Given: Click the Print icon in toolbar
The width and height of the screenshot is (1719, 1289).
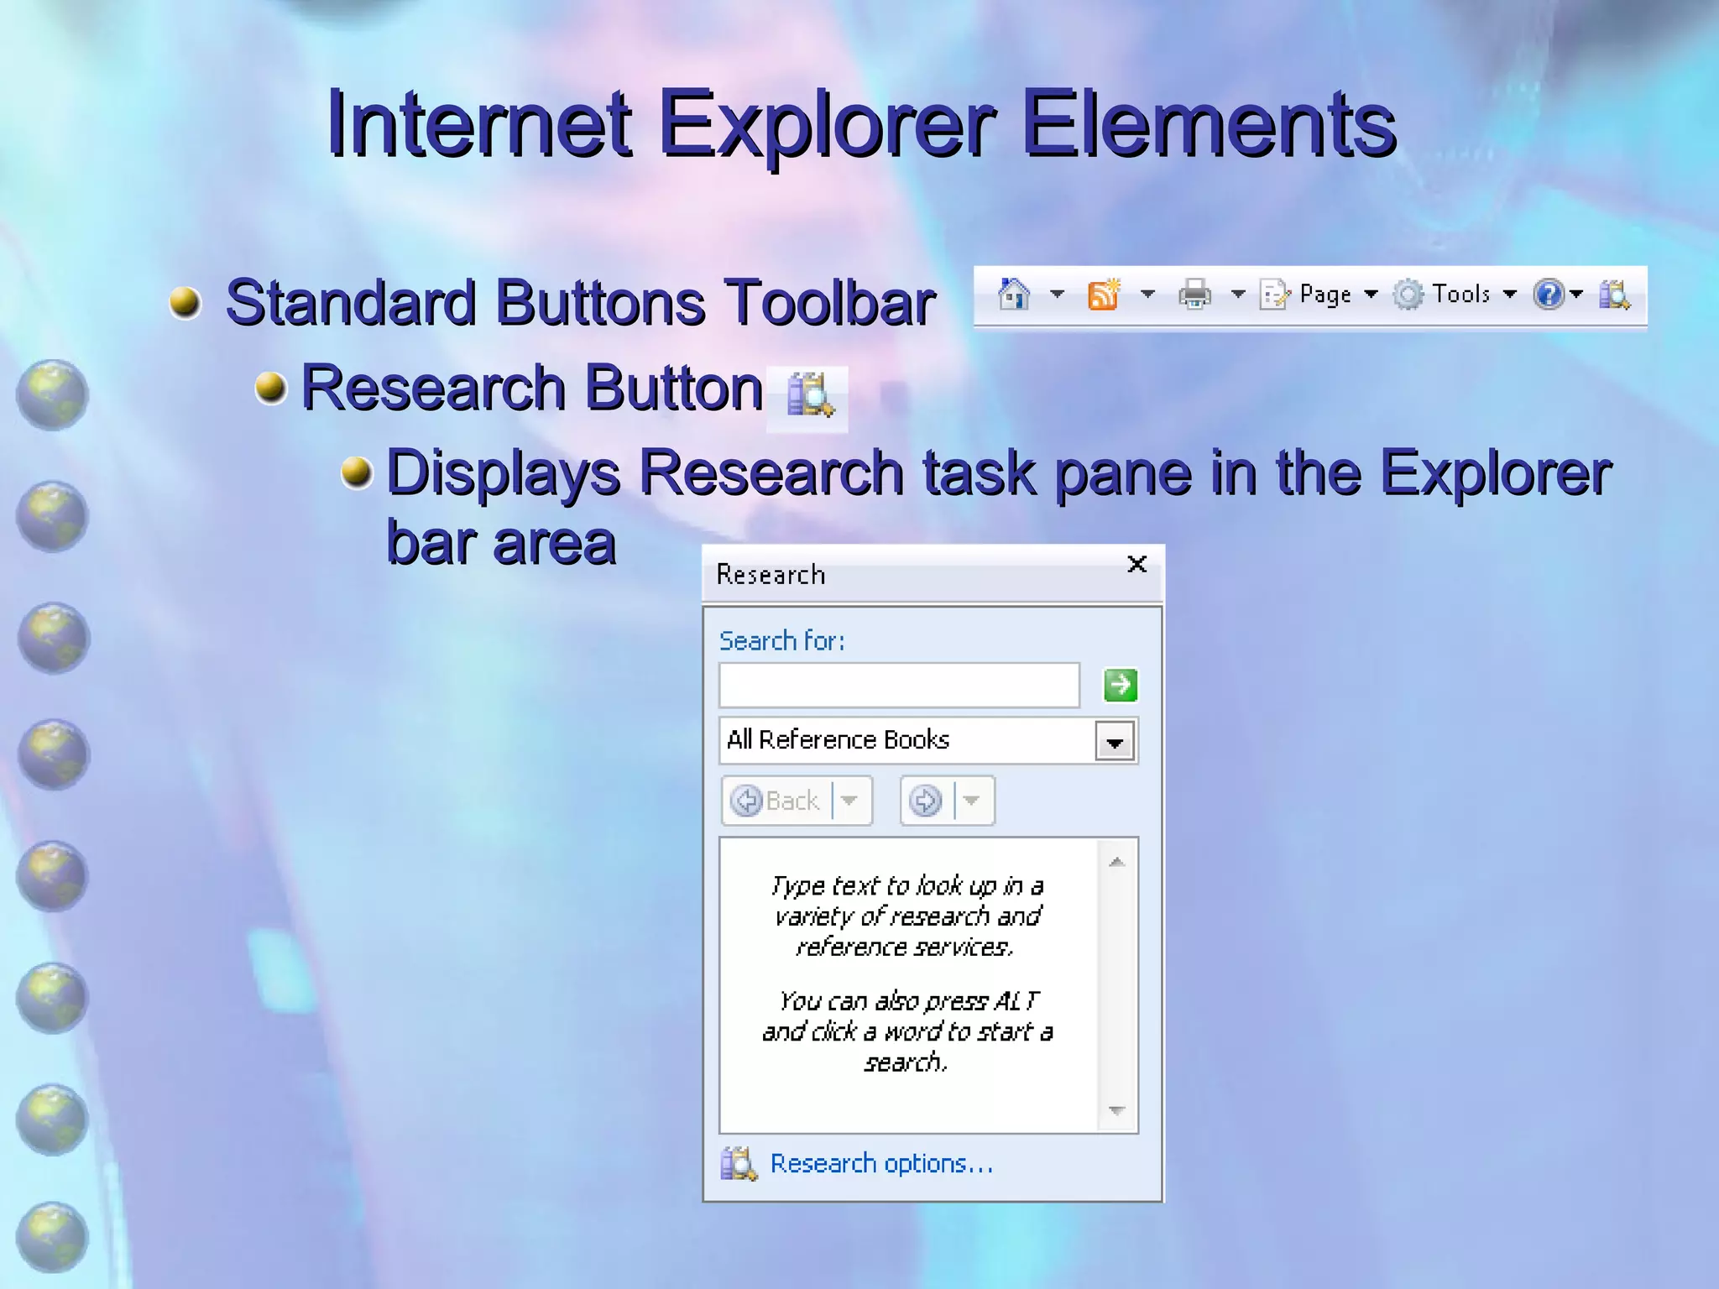Looking at the screenshot, I should click(1195, 295).
